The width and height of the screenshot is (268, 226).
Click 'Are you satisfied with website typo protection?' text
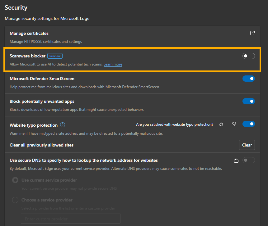[175, 124]
